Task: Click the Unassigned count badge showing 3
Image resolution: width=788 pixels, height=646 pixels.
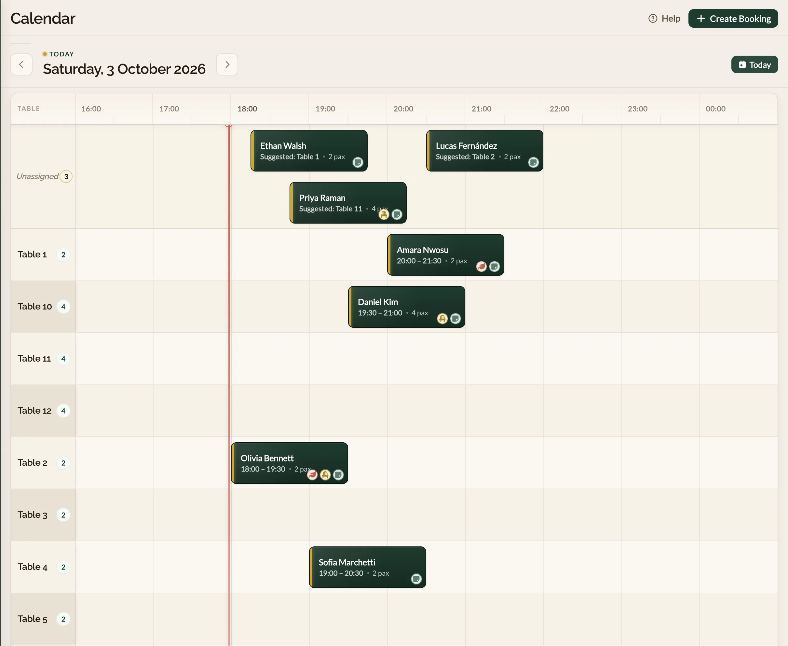Action: pos(66,176)
